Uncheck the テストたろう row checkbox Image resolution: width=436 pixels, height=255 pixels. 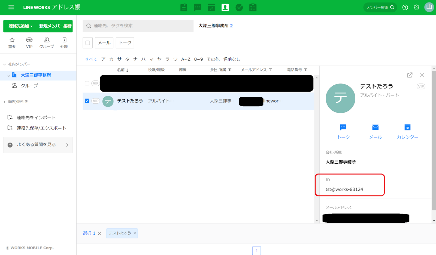pyautogui.click(x=87, y=101)
